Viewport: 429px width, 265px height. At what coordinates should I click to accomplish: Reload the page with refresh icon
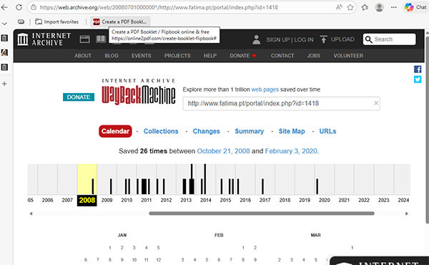coord(19,7)
